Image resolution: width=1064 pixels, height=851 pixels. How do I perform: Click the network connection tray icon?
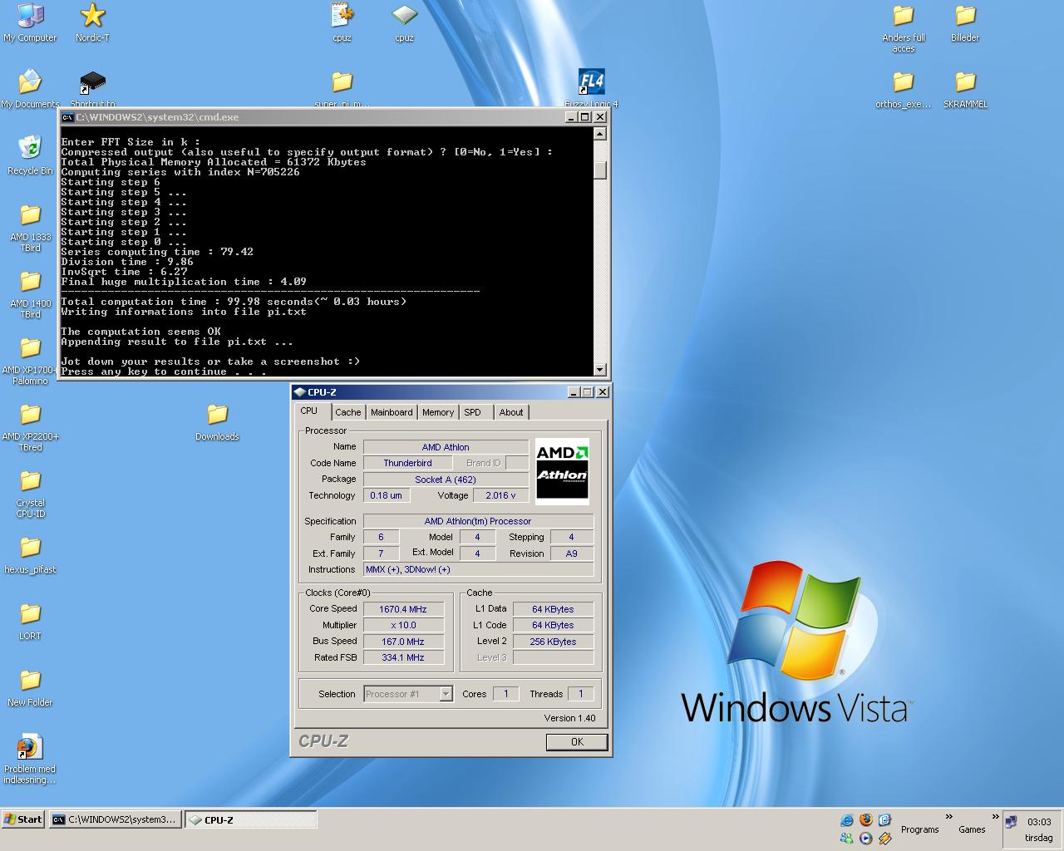tap(1011, 822)
